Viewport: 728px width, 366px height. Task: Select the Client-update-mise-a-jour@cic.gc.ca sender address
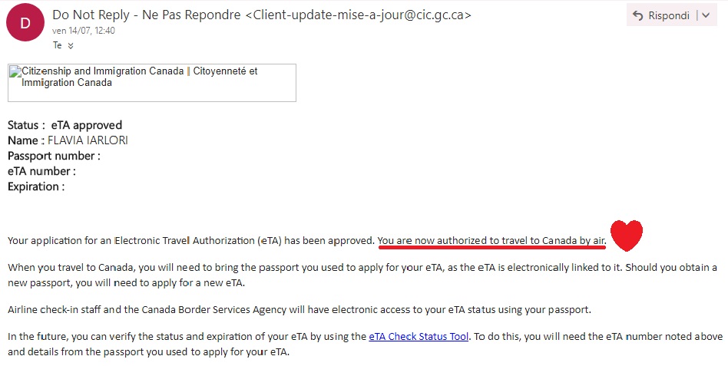358,15
